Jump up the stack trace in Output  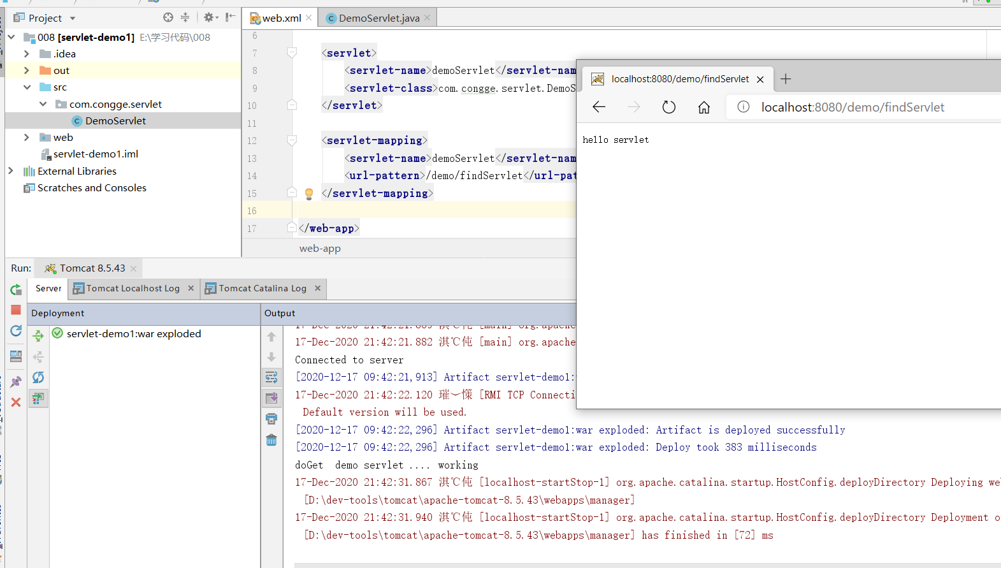click(x=271, y=337)
